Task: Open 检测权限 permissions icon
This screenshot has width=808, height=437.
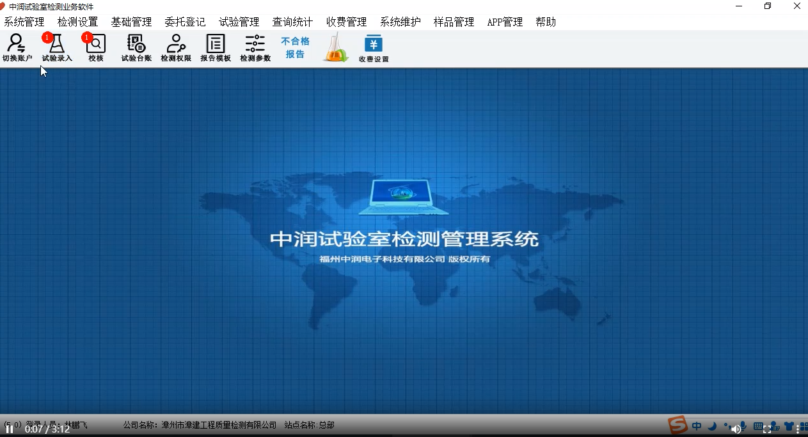Action: click(x=176, y=48)
